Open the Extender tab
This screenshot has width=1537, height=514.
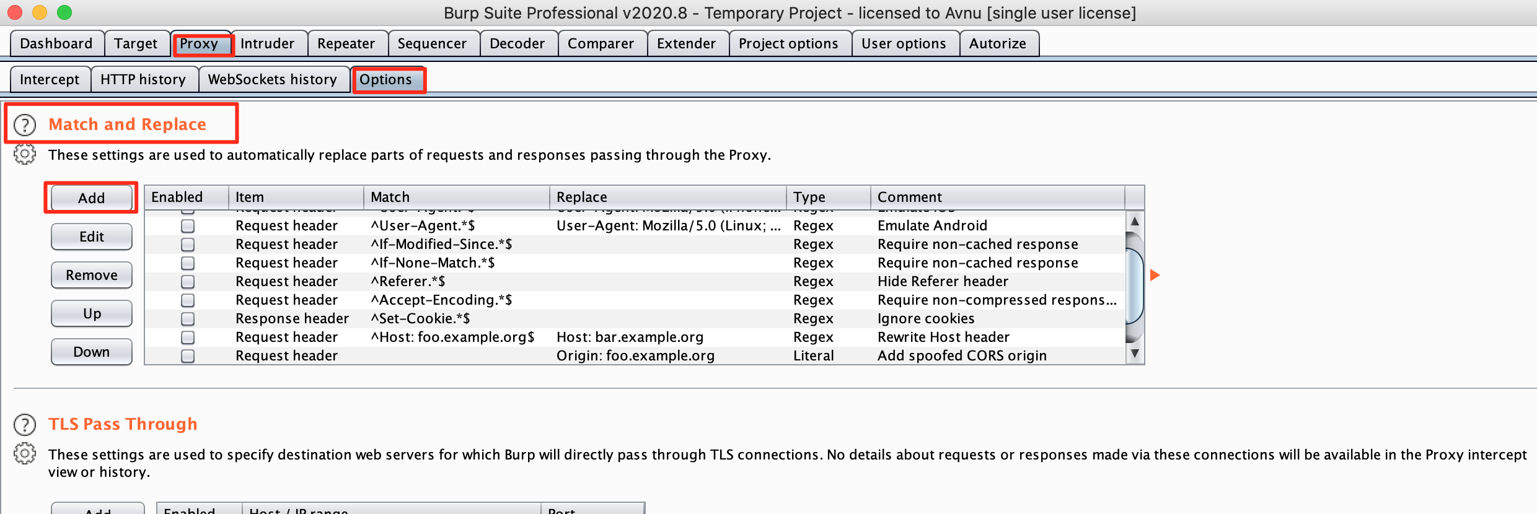[687, 43]
